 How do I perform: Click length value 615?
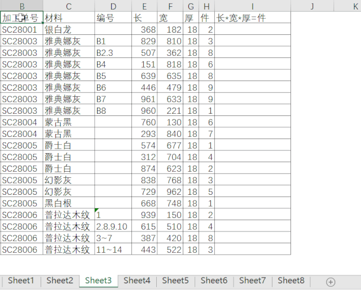click(x=144, y=226)
